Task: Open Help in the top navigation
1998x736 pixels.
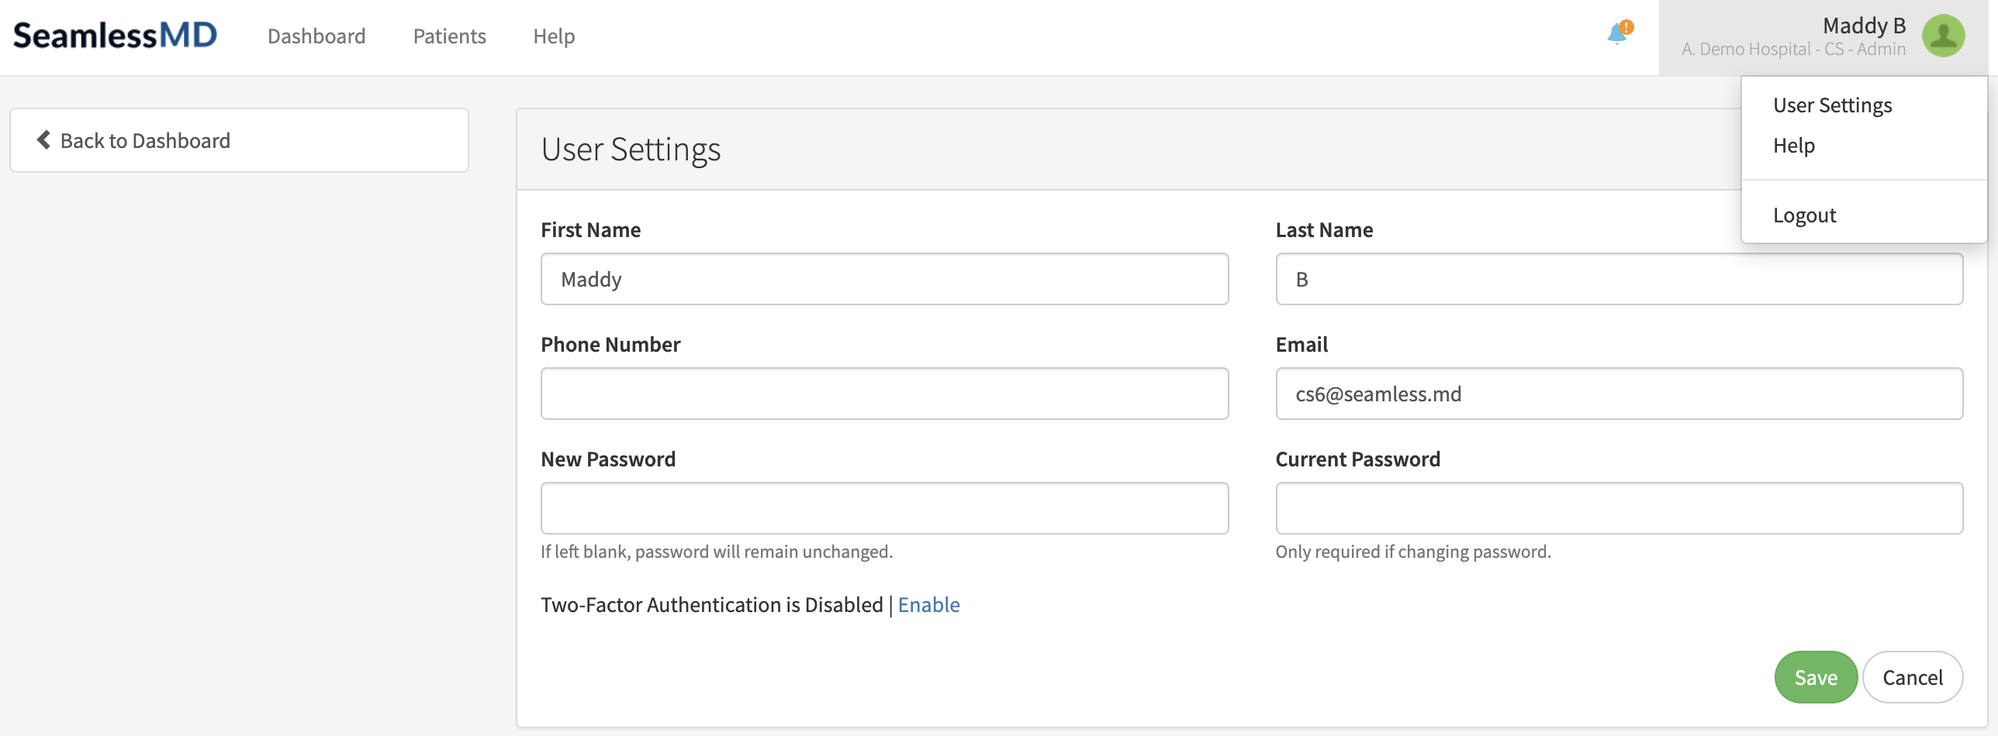Action: tap(554, 36)
